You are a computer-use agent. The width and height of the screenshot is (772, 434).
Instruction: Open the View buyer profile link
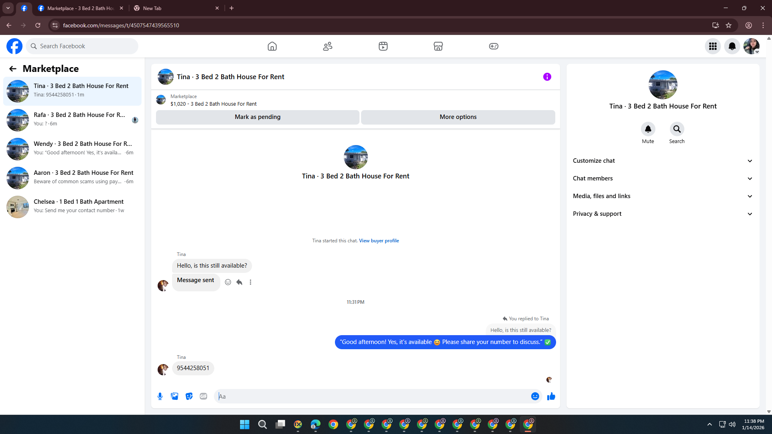[379, 241]
